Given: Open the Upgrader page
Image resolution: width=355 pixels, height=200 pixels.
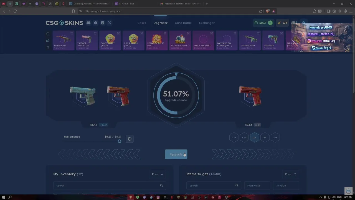Looking at the screenshot, I should click(161, 23).
